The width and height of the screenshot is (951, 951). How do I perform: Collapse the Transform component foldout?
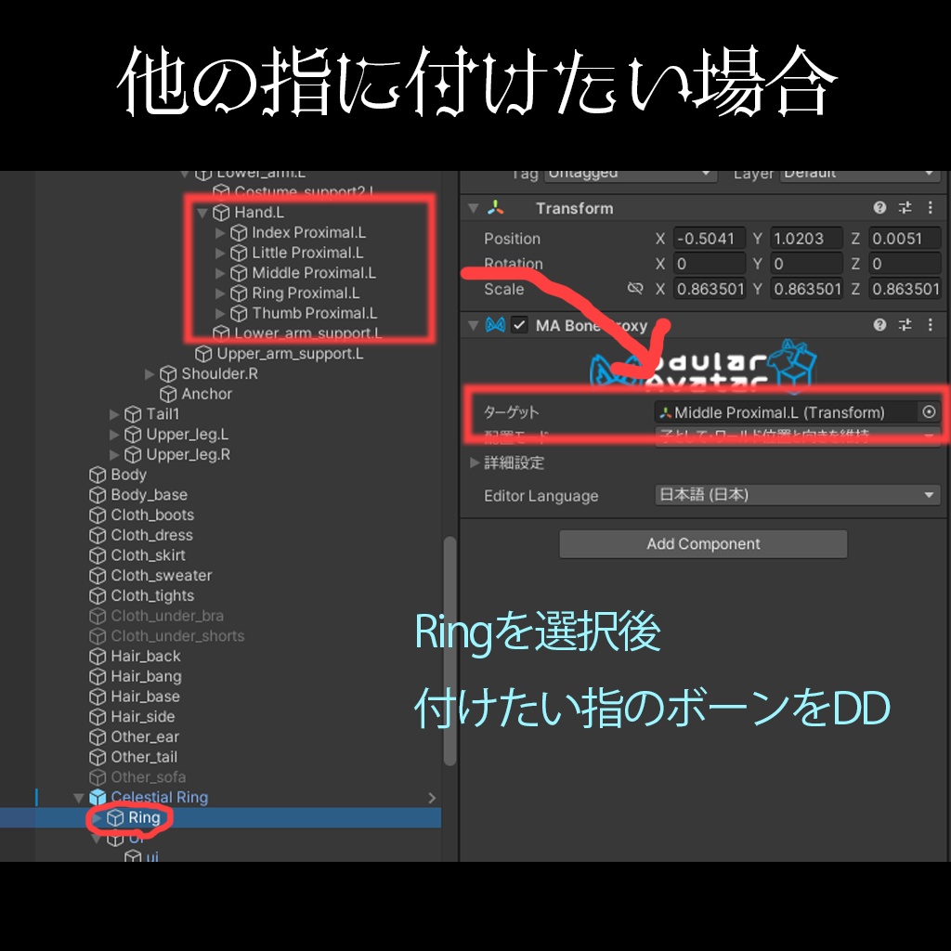click(x=473, y=209)
